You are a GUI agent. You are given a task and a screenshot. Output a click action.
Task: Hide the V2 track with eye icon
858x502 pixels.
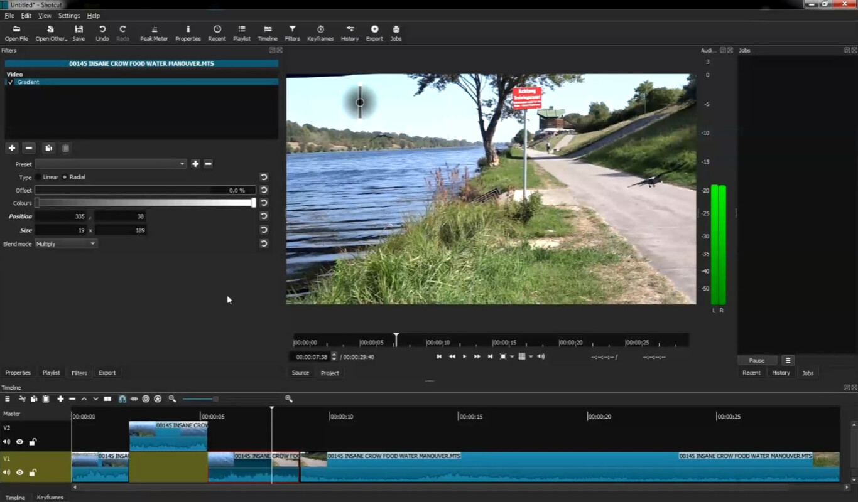coord(19,442)
